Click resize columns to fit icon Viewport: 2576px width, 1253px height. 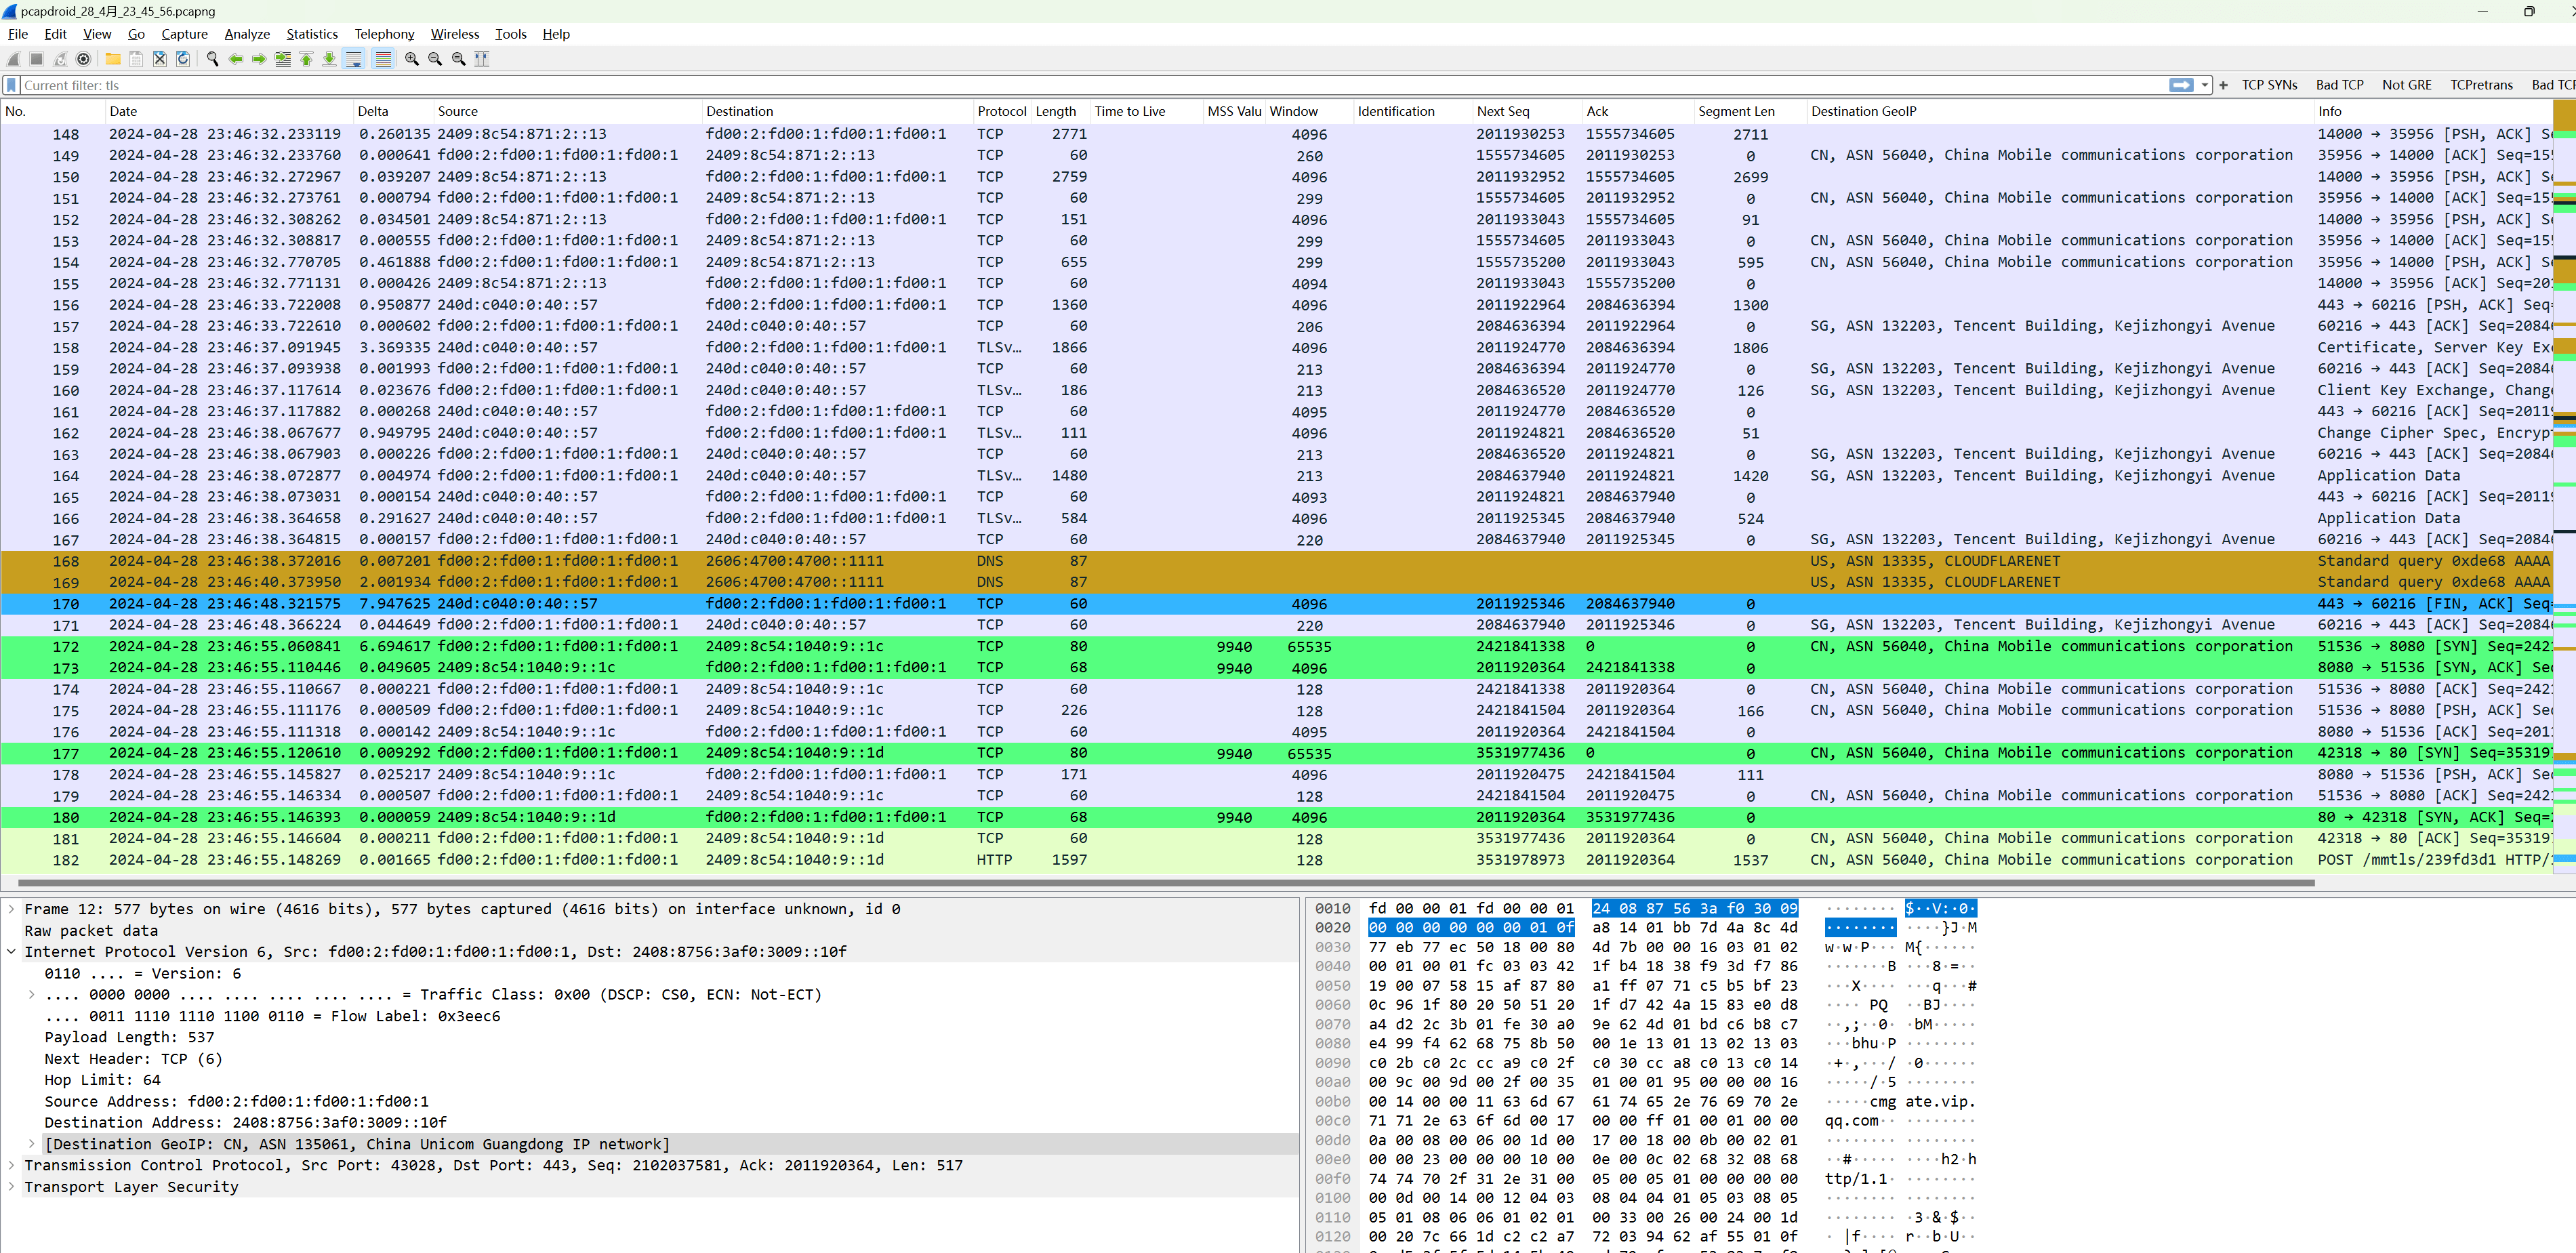click(482, 59)
